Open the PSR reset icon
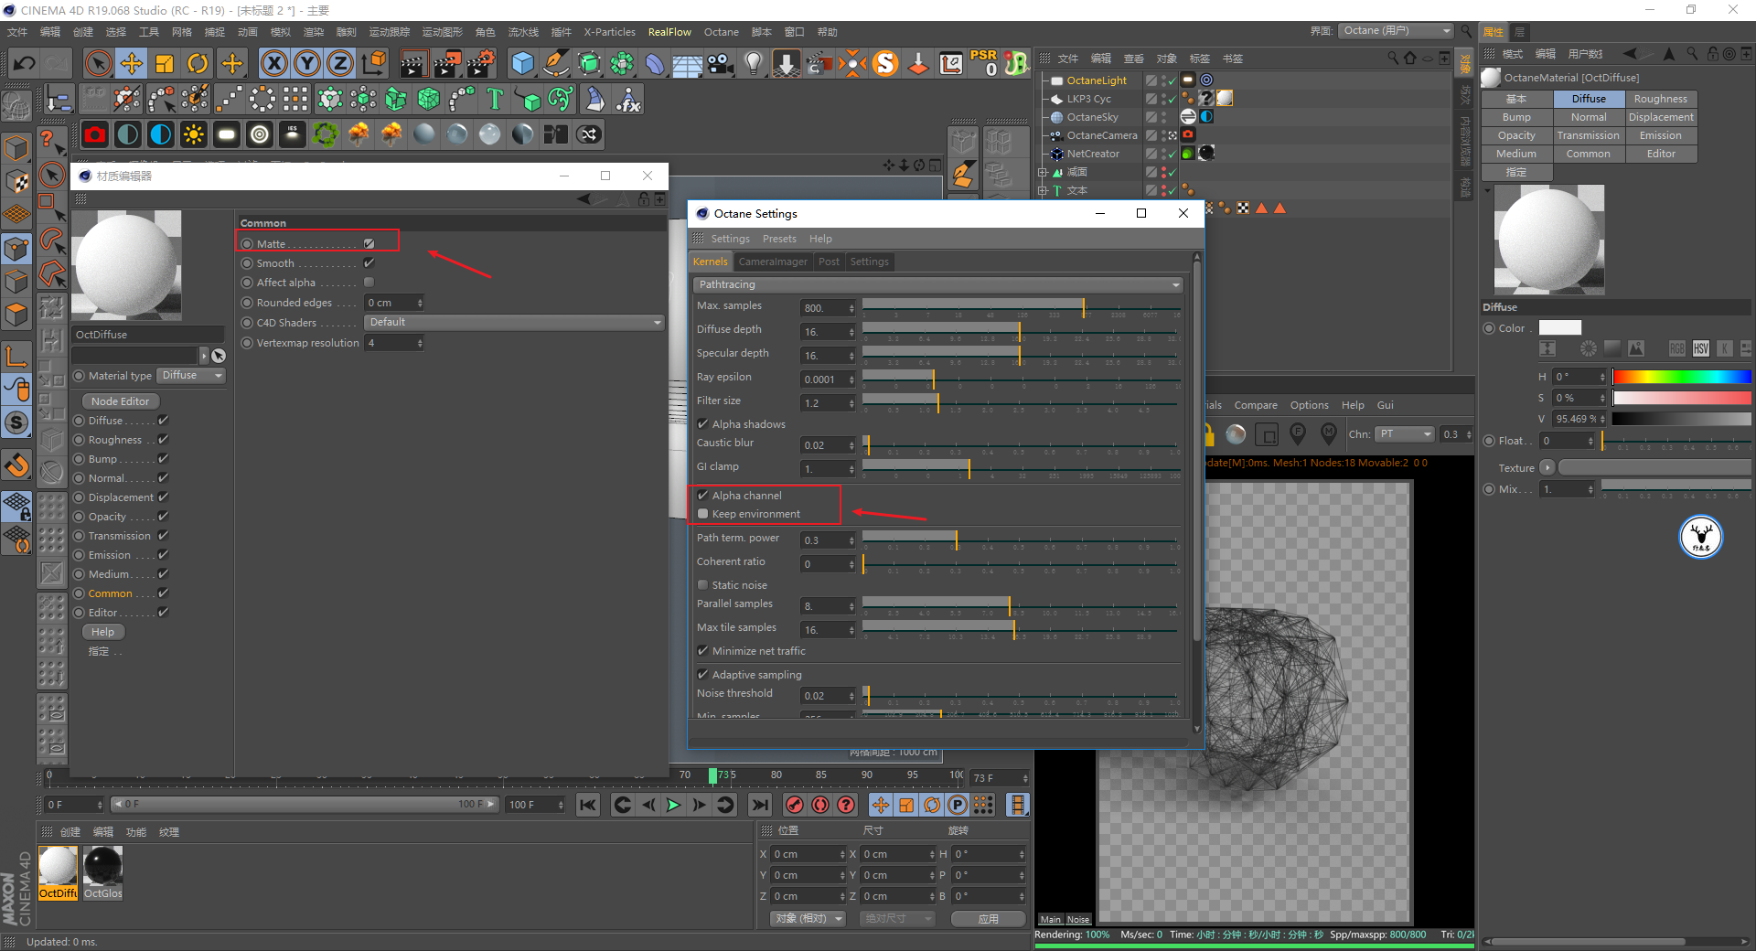Screen dimensions: 1756x951 [984, 62]
